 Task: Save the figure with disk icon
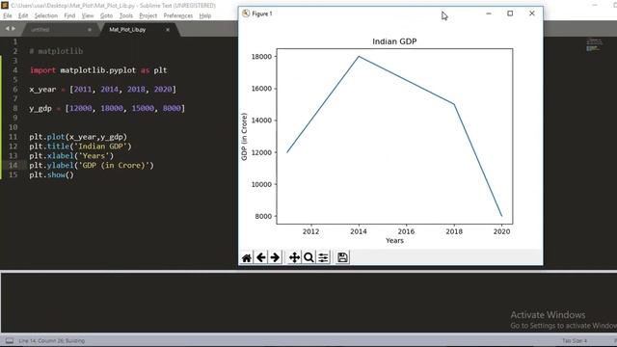342,257
